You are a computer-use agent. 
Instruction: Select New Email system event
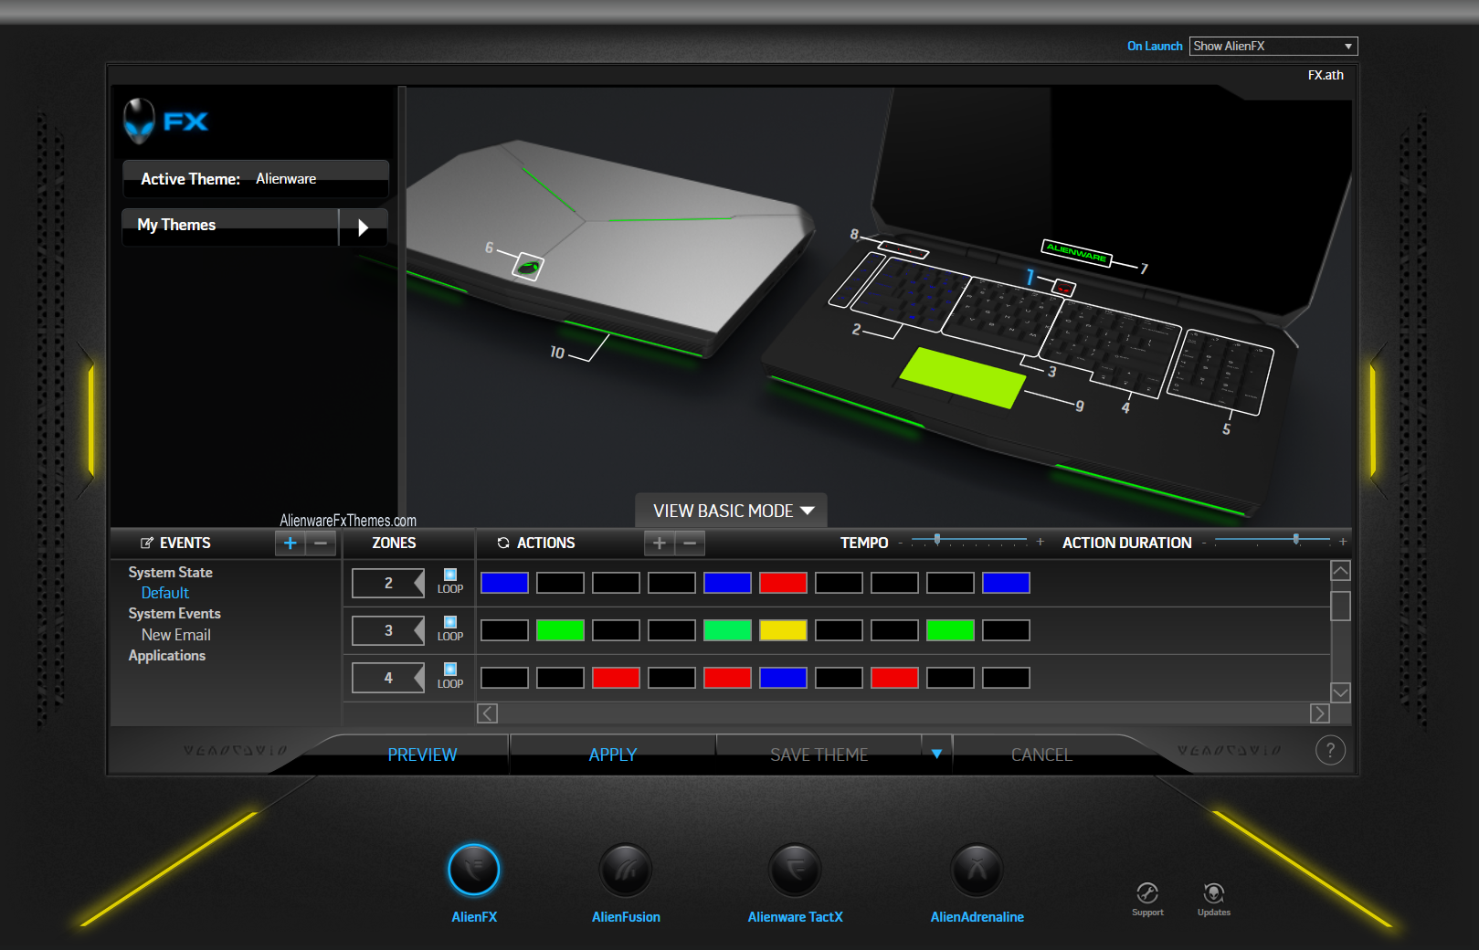click(x=175, y=635)
